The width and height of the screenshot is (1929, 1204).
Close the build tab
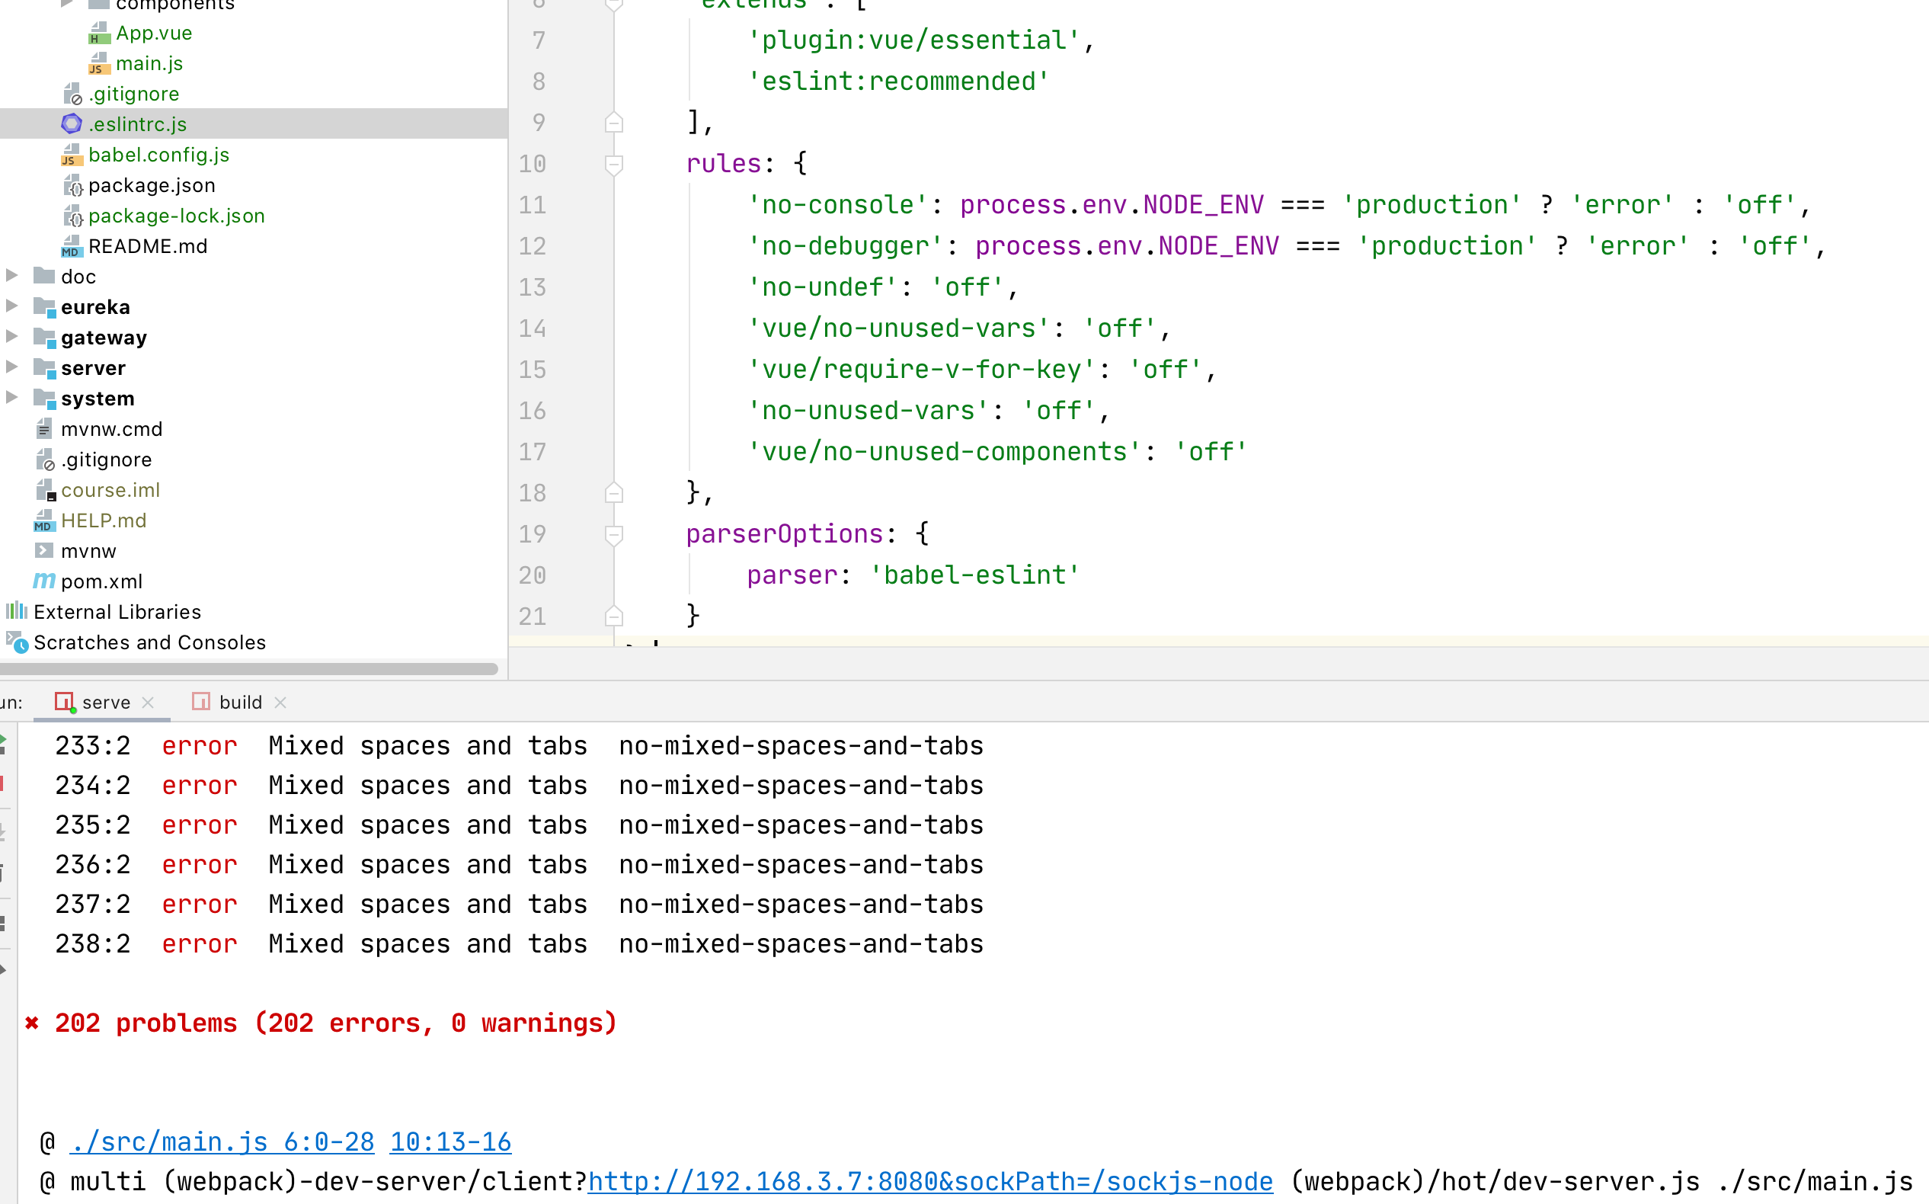[x=280, y=703]
